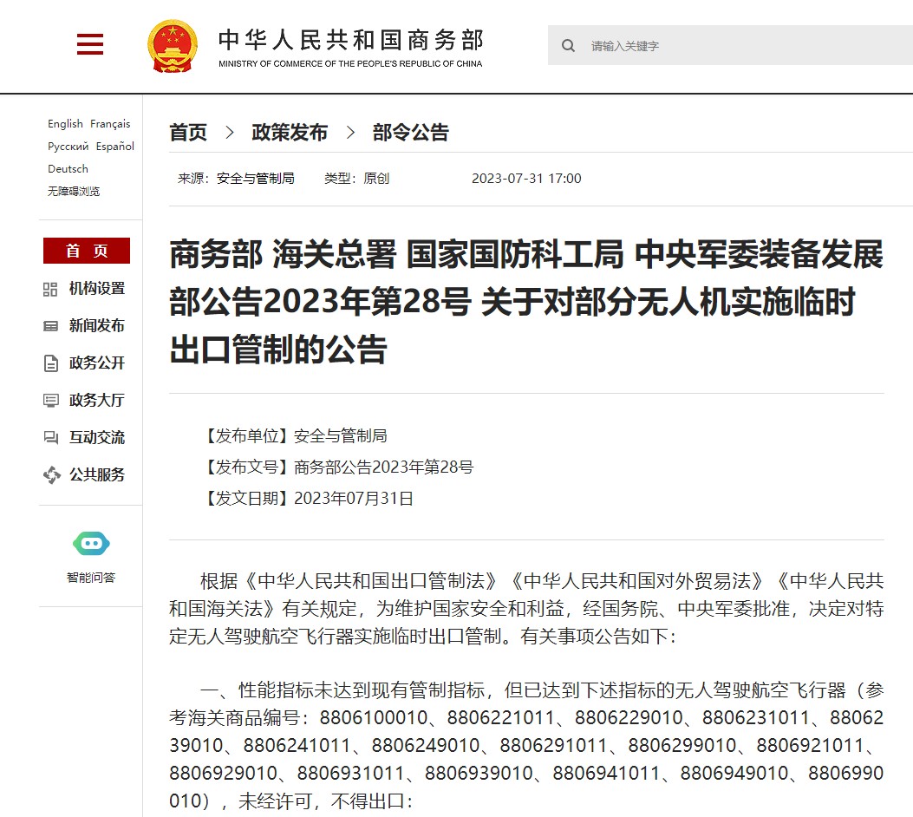Click the customs code 8806299010
This screenshot has height=817, width=913.
(681, 746)
